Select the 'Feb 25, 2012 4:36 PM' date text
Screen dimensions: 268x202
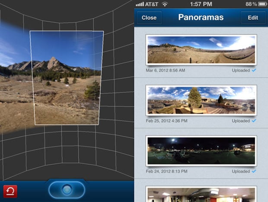click(x=167, y=121)
